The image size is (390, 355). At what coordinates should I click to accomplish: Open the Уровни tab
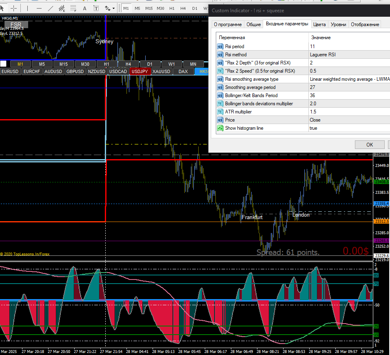click(x=338, y=24)
